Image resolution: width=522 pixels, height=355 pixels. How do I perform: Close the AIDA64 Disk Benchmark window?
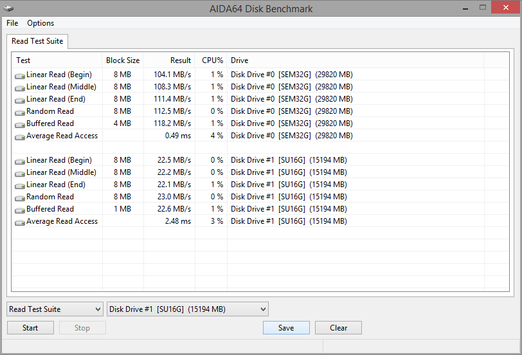[x=506, y=7]
